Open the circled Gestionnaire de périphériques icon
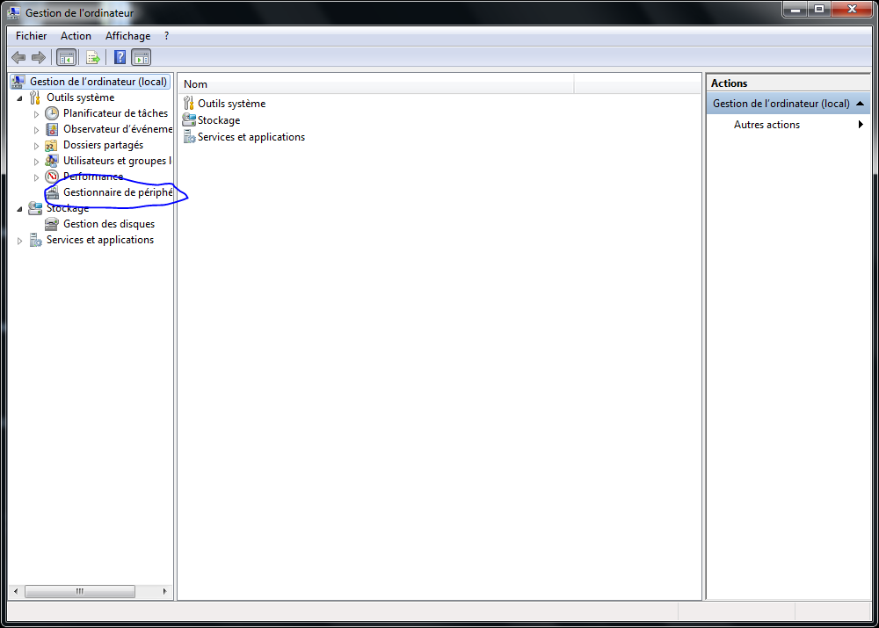Viewport: 879px width, 628px height. [52, 191]
